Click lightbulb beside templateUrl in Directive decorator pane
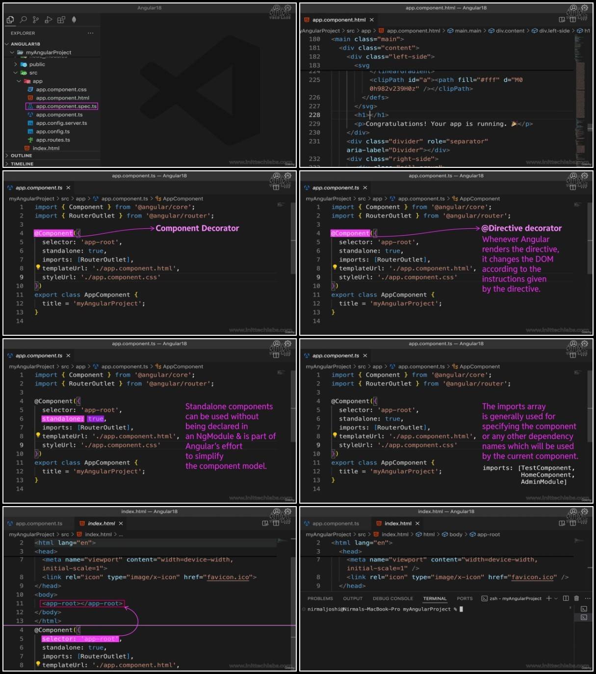This screenshot has width=596, height=674. [335, 268]
